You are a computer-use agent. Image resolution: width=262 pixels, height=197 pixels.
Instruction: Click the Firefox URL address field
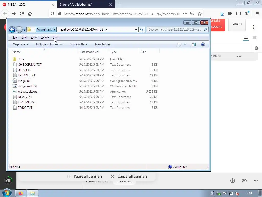(x=122, y=14)
